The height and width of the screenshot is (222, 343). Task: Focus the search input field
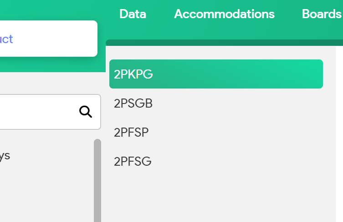pyautogui.click(x=36, y=112)
